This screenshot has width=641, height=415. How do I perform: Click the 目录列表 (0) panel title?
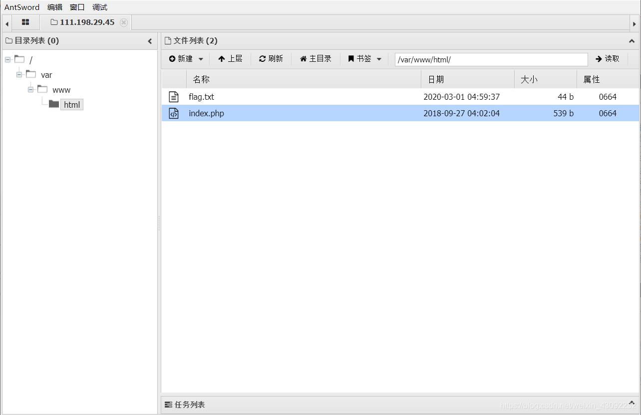(36, 41)
